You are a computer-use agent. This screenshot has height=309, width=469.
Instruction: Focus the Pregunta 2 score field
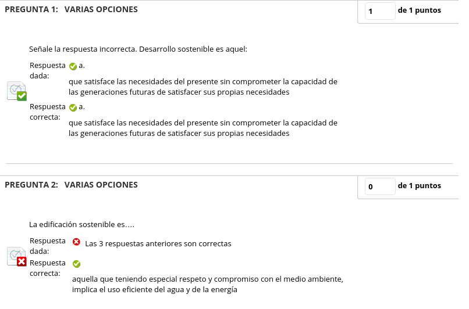click(380, 186)
